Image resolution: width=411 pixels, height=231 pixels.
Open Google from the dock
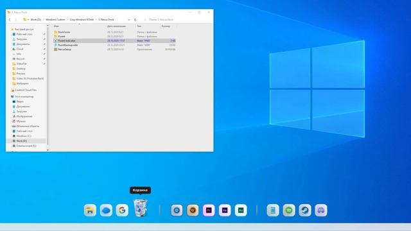click(x=122, y=210)
